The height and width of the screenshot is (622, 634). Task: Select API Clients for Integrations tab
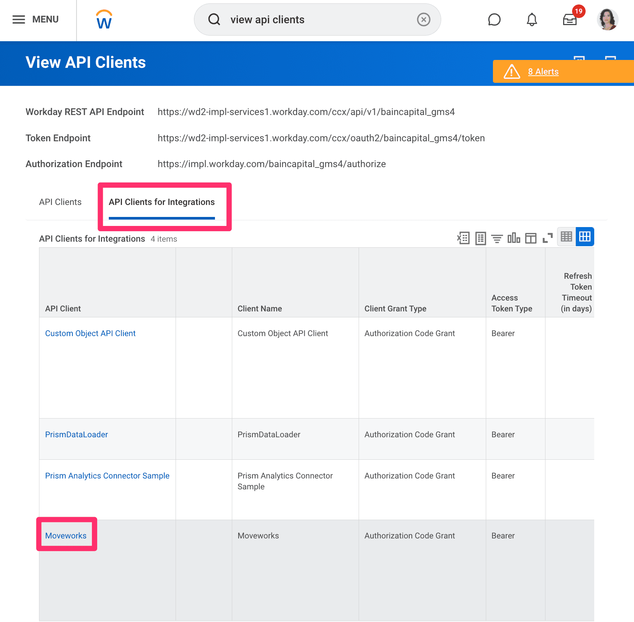click(162, 202)
